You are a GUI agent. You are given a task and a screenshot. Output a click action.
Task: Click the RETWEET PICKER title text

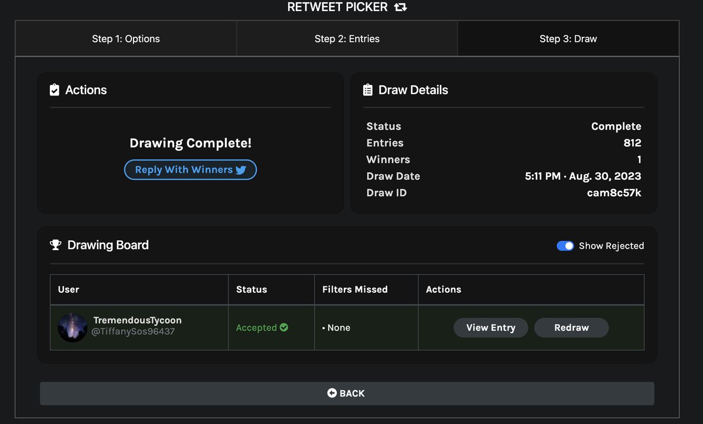pyautogui.click(x=337, y=8)
